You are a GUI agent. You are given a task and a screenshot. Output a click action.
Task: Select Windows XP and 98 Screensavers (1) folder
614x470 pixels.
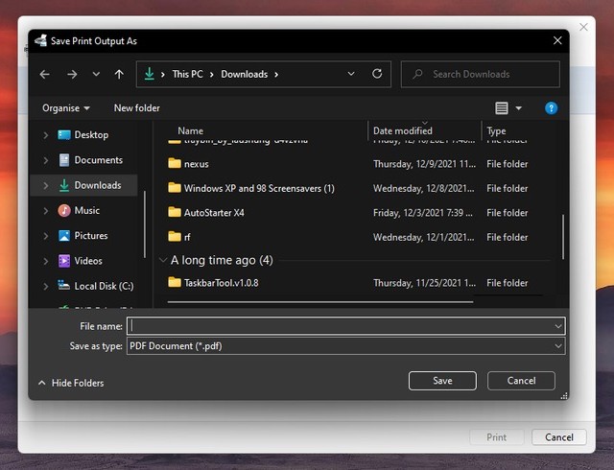click(x=259, y=188)
